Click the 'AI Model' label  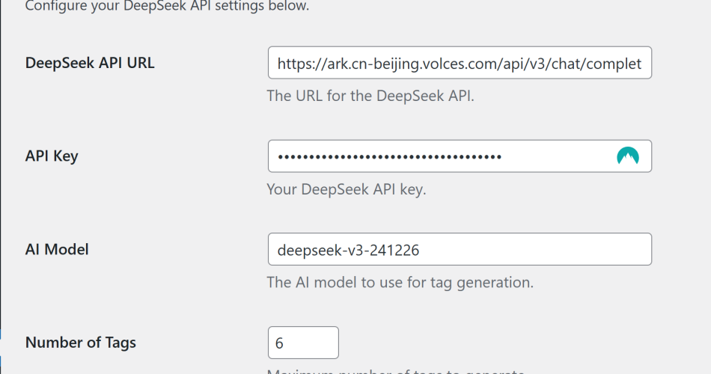(57, 249)
